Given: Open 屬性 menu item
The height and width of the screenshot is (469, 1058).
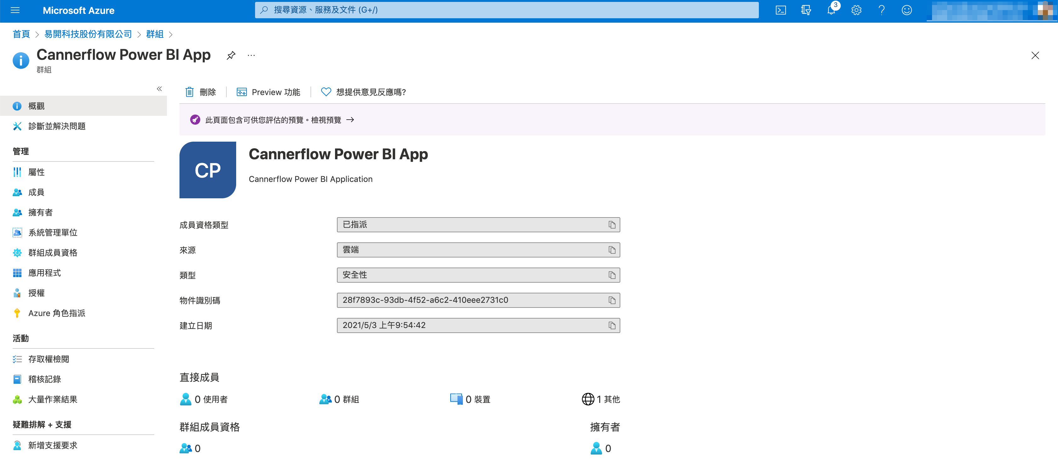Looking at the screenshot, I should pyautogui.click(x=83, y=172).
